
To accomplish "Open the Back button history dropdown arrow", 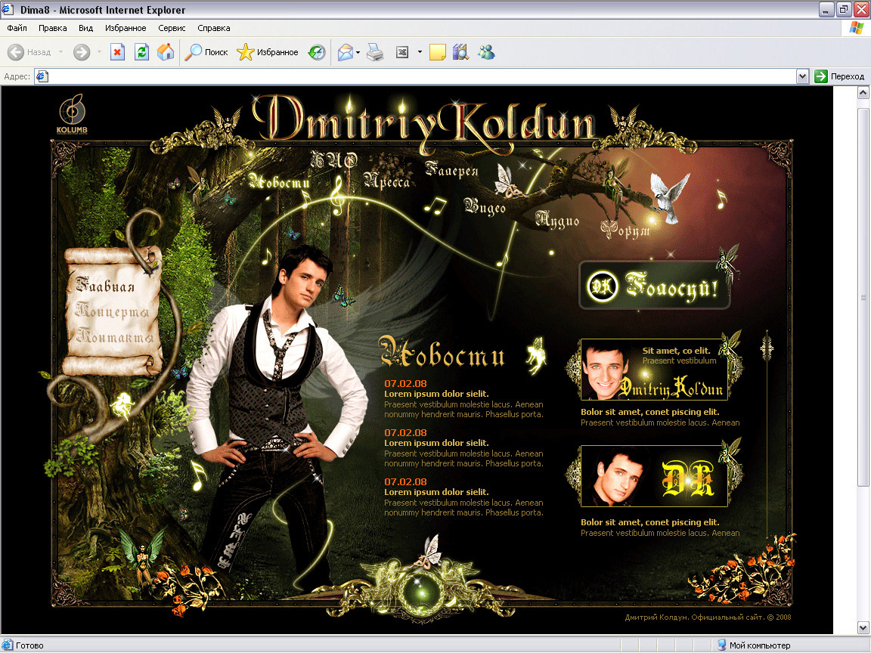I will pos(60,52).
